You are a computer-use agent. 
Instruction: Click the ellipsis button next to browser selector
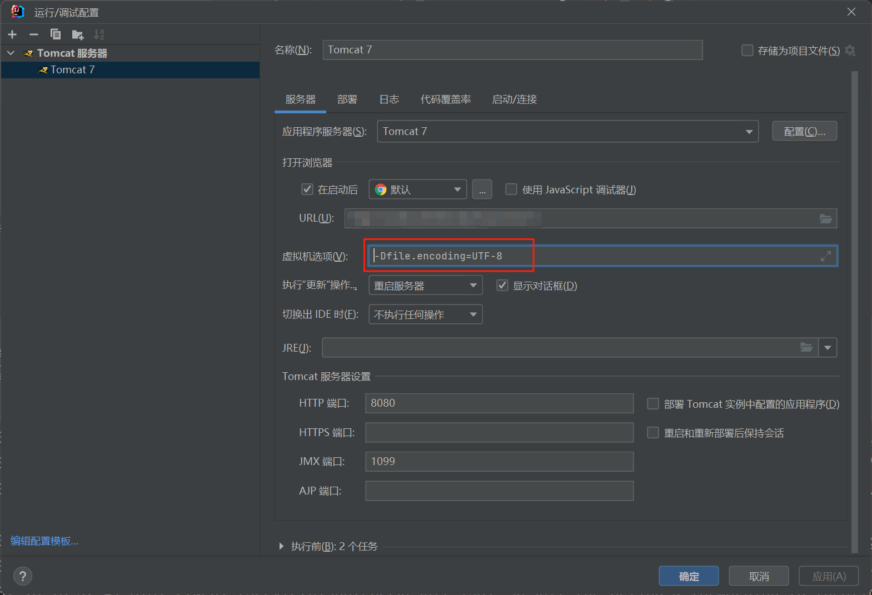pyautogui.click(x=482, y=189)
